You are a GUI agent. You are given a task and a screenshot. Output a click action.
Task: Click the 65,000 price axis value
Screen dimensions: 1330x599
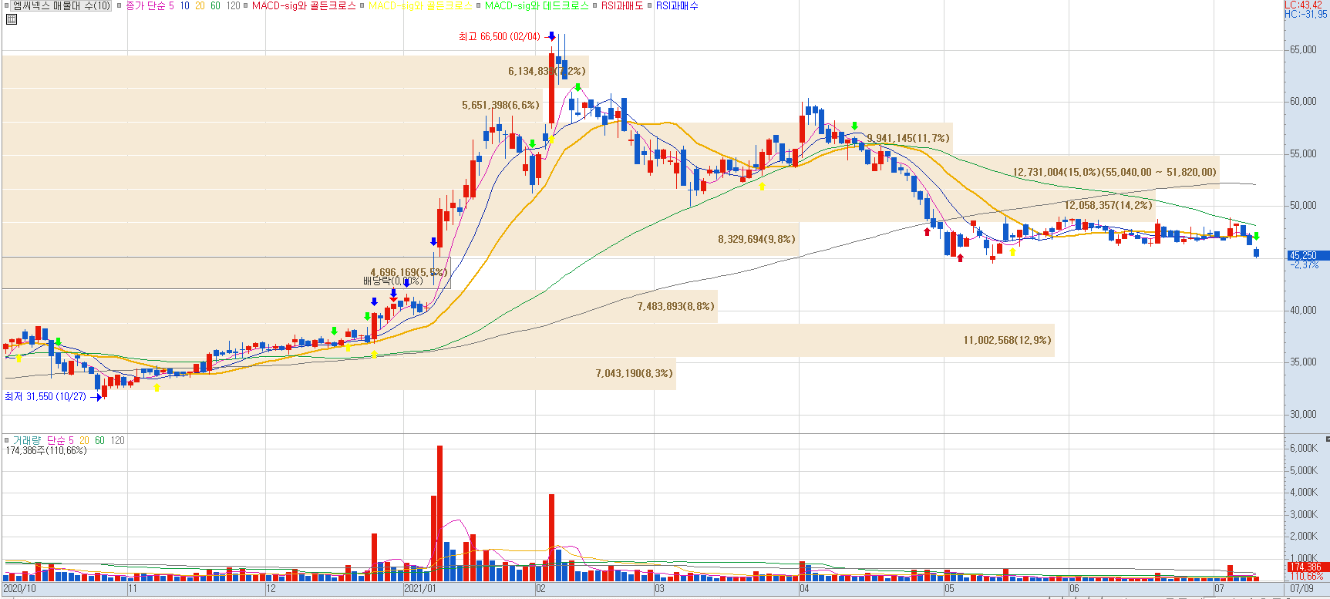[1303, 50]
